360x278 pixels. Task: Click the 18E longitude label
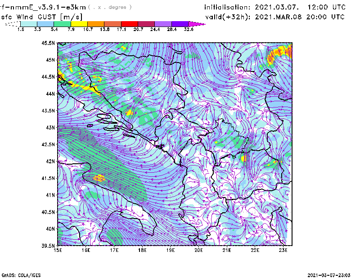coord(142,250)
